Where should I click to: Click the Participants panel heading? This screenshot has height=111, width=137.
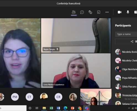coord(123,26)
